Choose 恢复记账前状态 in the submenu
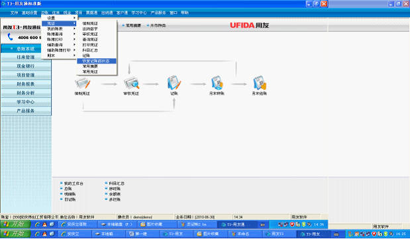The image size is (410, 239). click(x=96, y=61)
